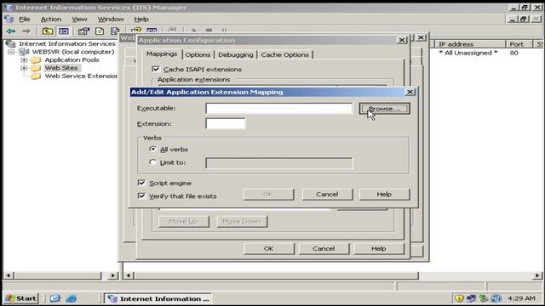Click the Executable input field
Screen dimensions: 545x306
(278, 108)
